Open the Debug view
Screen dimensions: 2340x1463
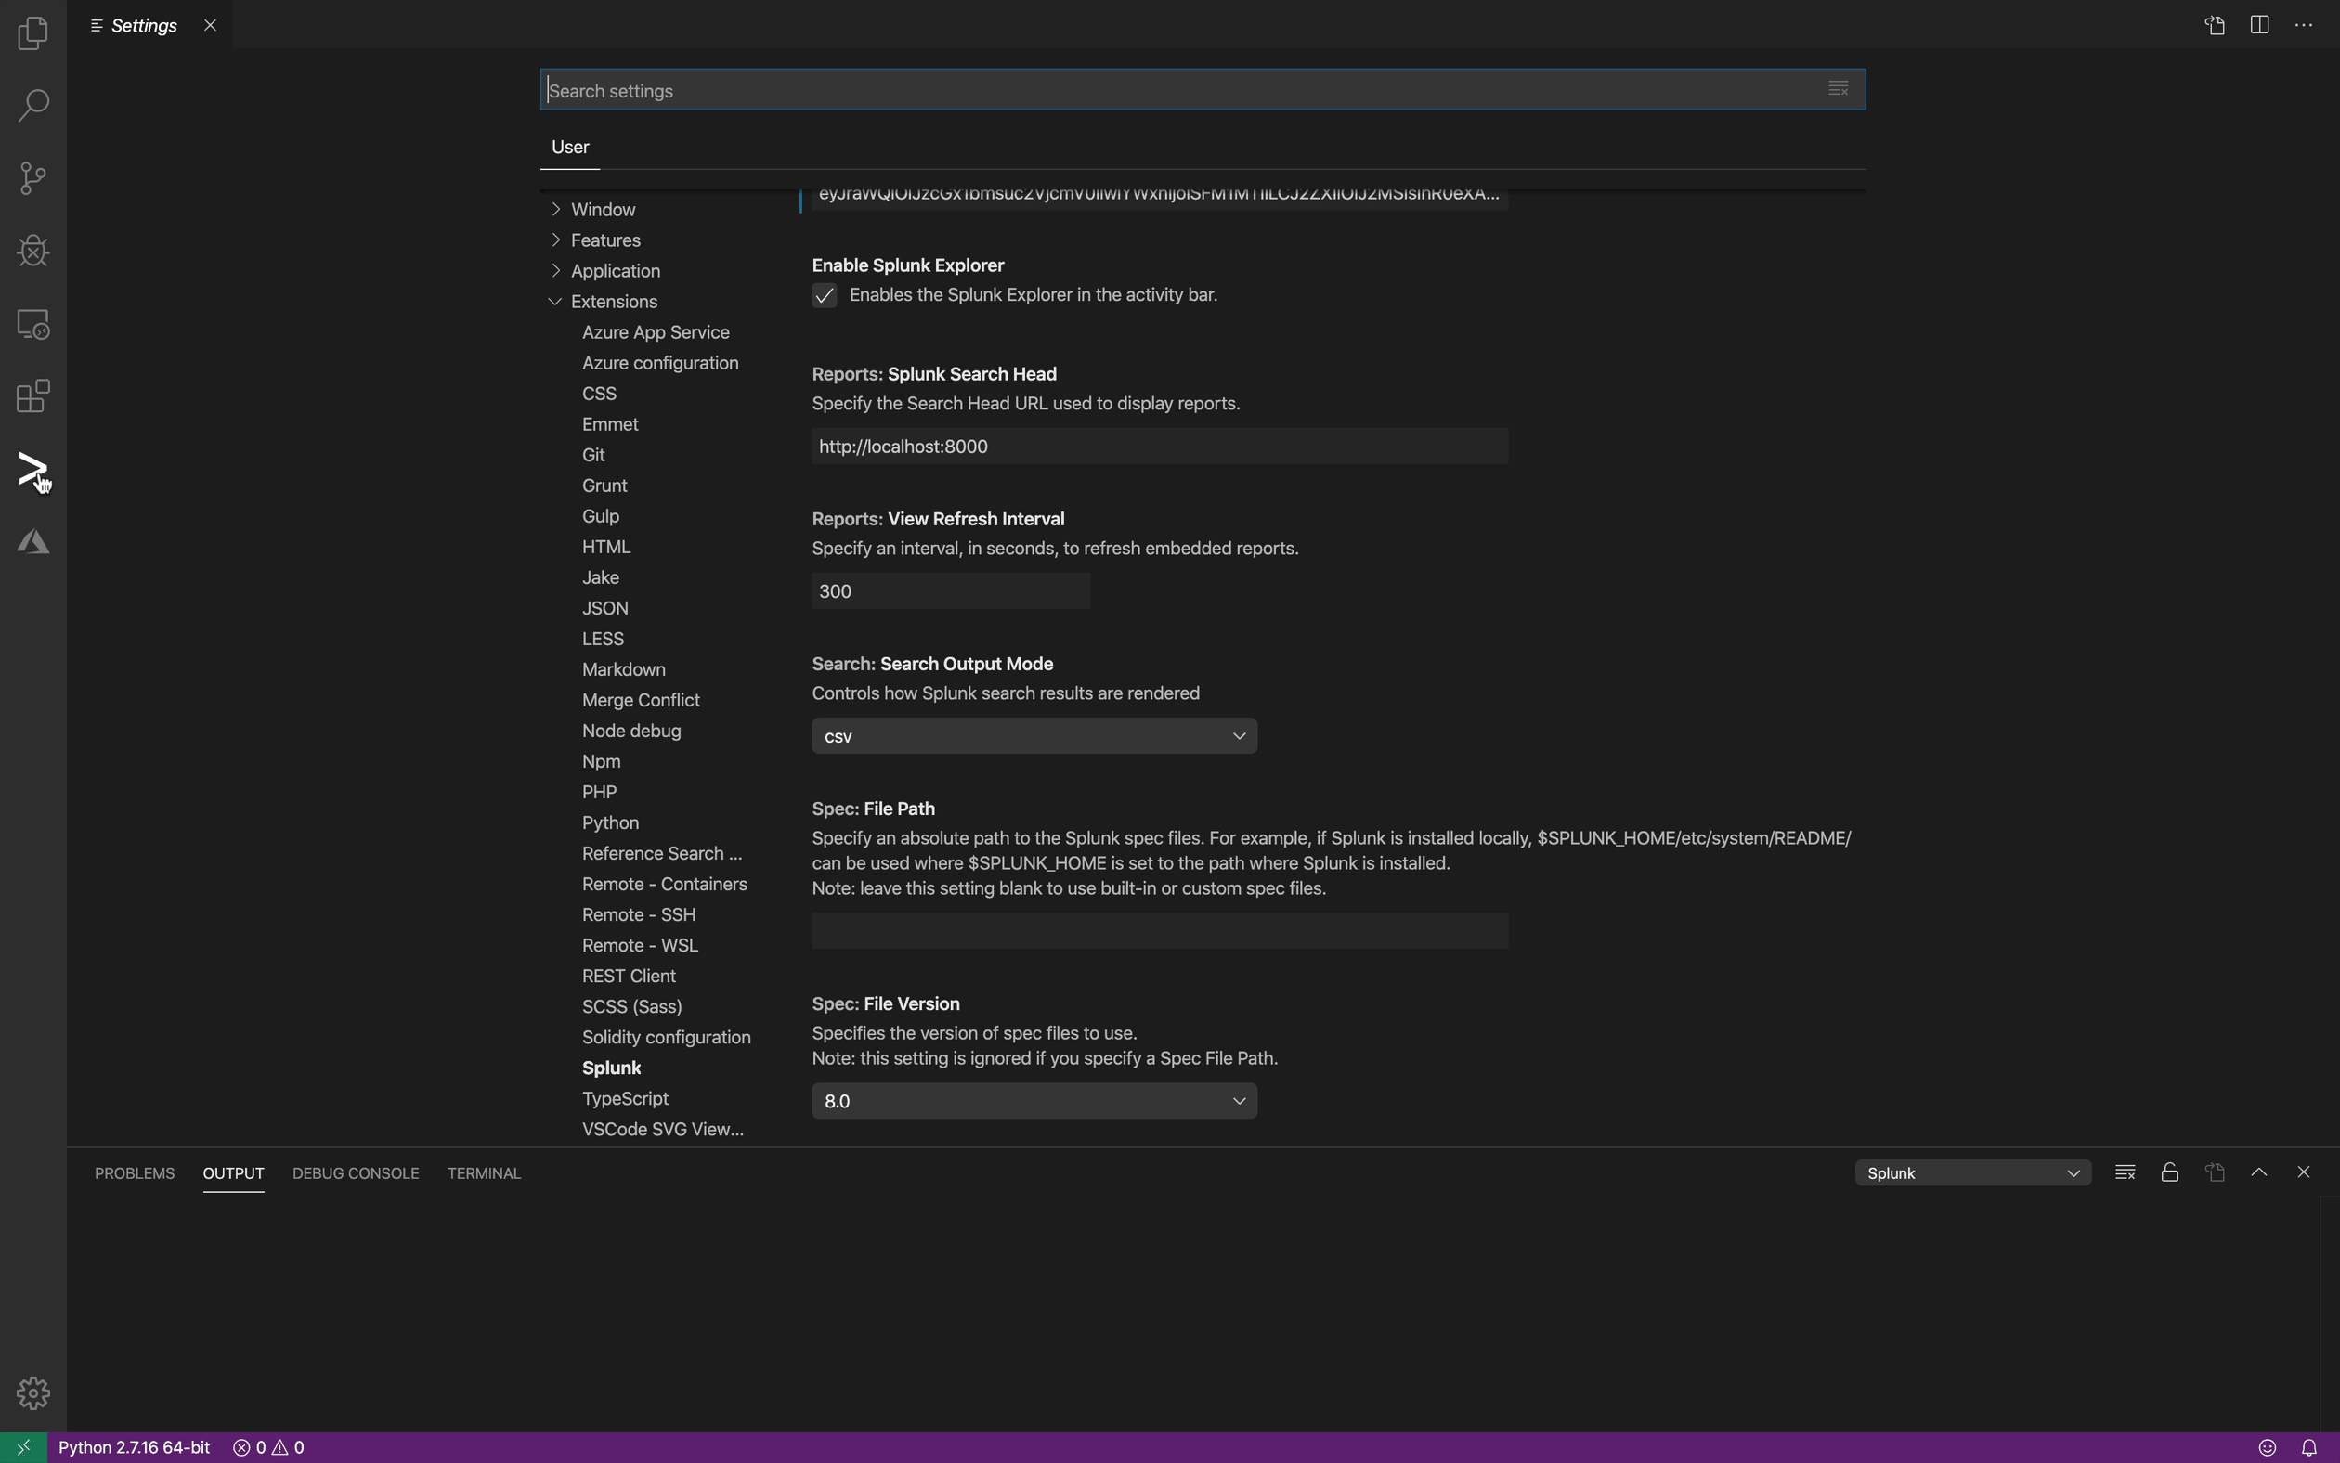(x=32, y=251)
